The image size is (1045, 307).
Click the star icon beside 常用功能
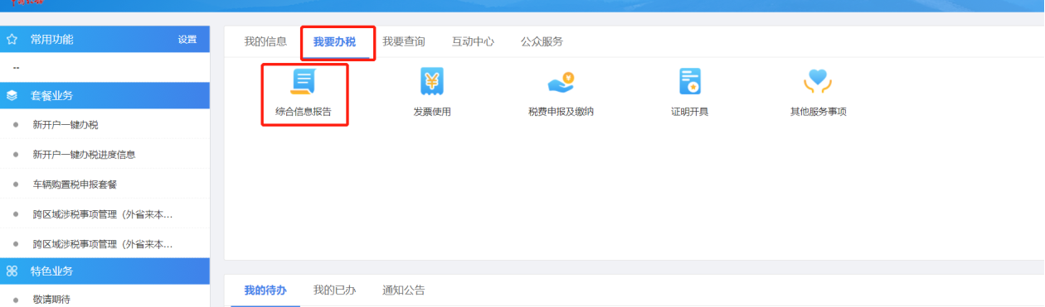[x=12, y=40]
